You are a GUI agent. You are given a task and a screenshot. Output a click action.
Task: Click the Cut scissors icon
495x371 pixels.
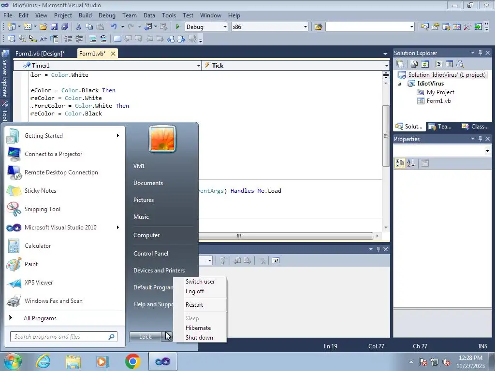coord(79,27)
